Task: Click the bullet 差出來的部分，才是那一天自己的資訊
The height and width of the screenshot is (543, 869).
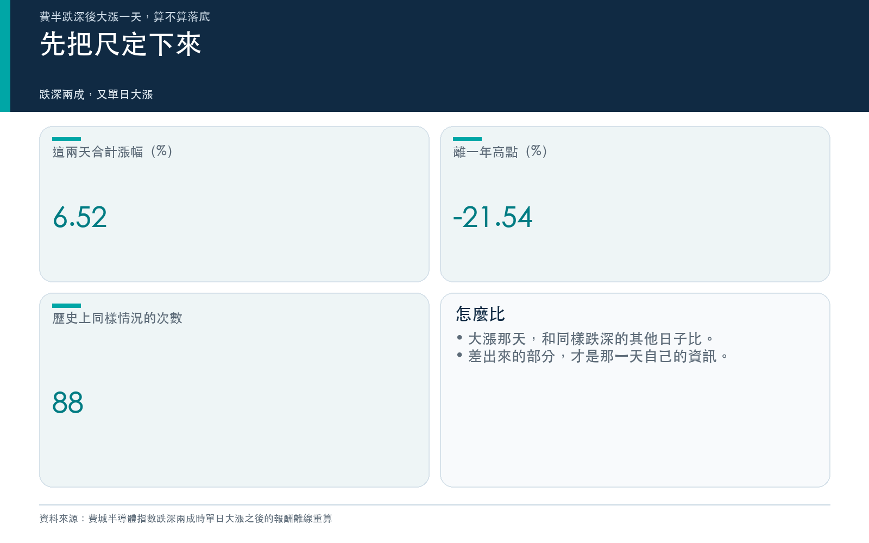Action: point(598,356)
